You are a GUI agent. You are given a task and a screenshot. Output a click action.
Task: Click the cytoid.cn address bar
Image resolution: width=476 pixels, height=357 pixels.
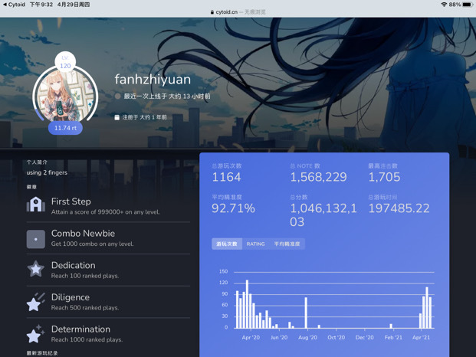pyautogui.click(x=238, y=12)
